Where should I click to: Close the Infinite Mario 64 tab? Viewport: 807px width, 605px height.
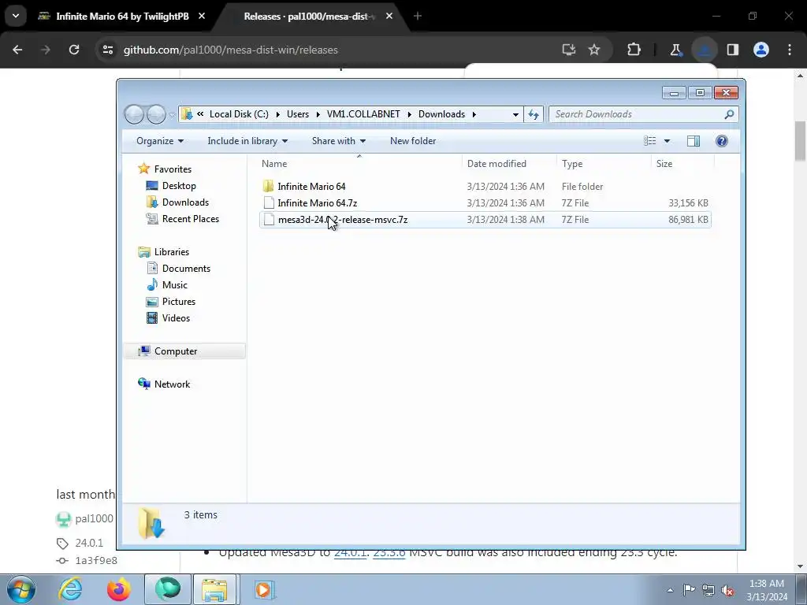[x=202, y=17]
